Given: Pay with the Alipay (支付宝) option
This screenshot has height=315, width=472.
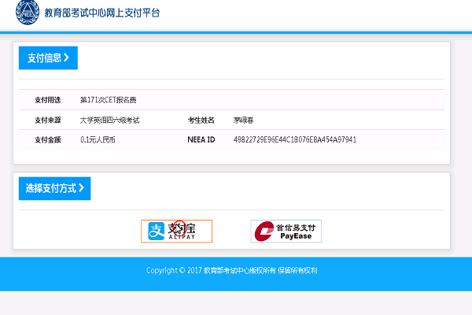Looking at the screenshot, I should (x=177, y=231).
